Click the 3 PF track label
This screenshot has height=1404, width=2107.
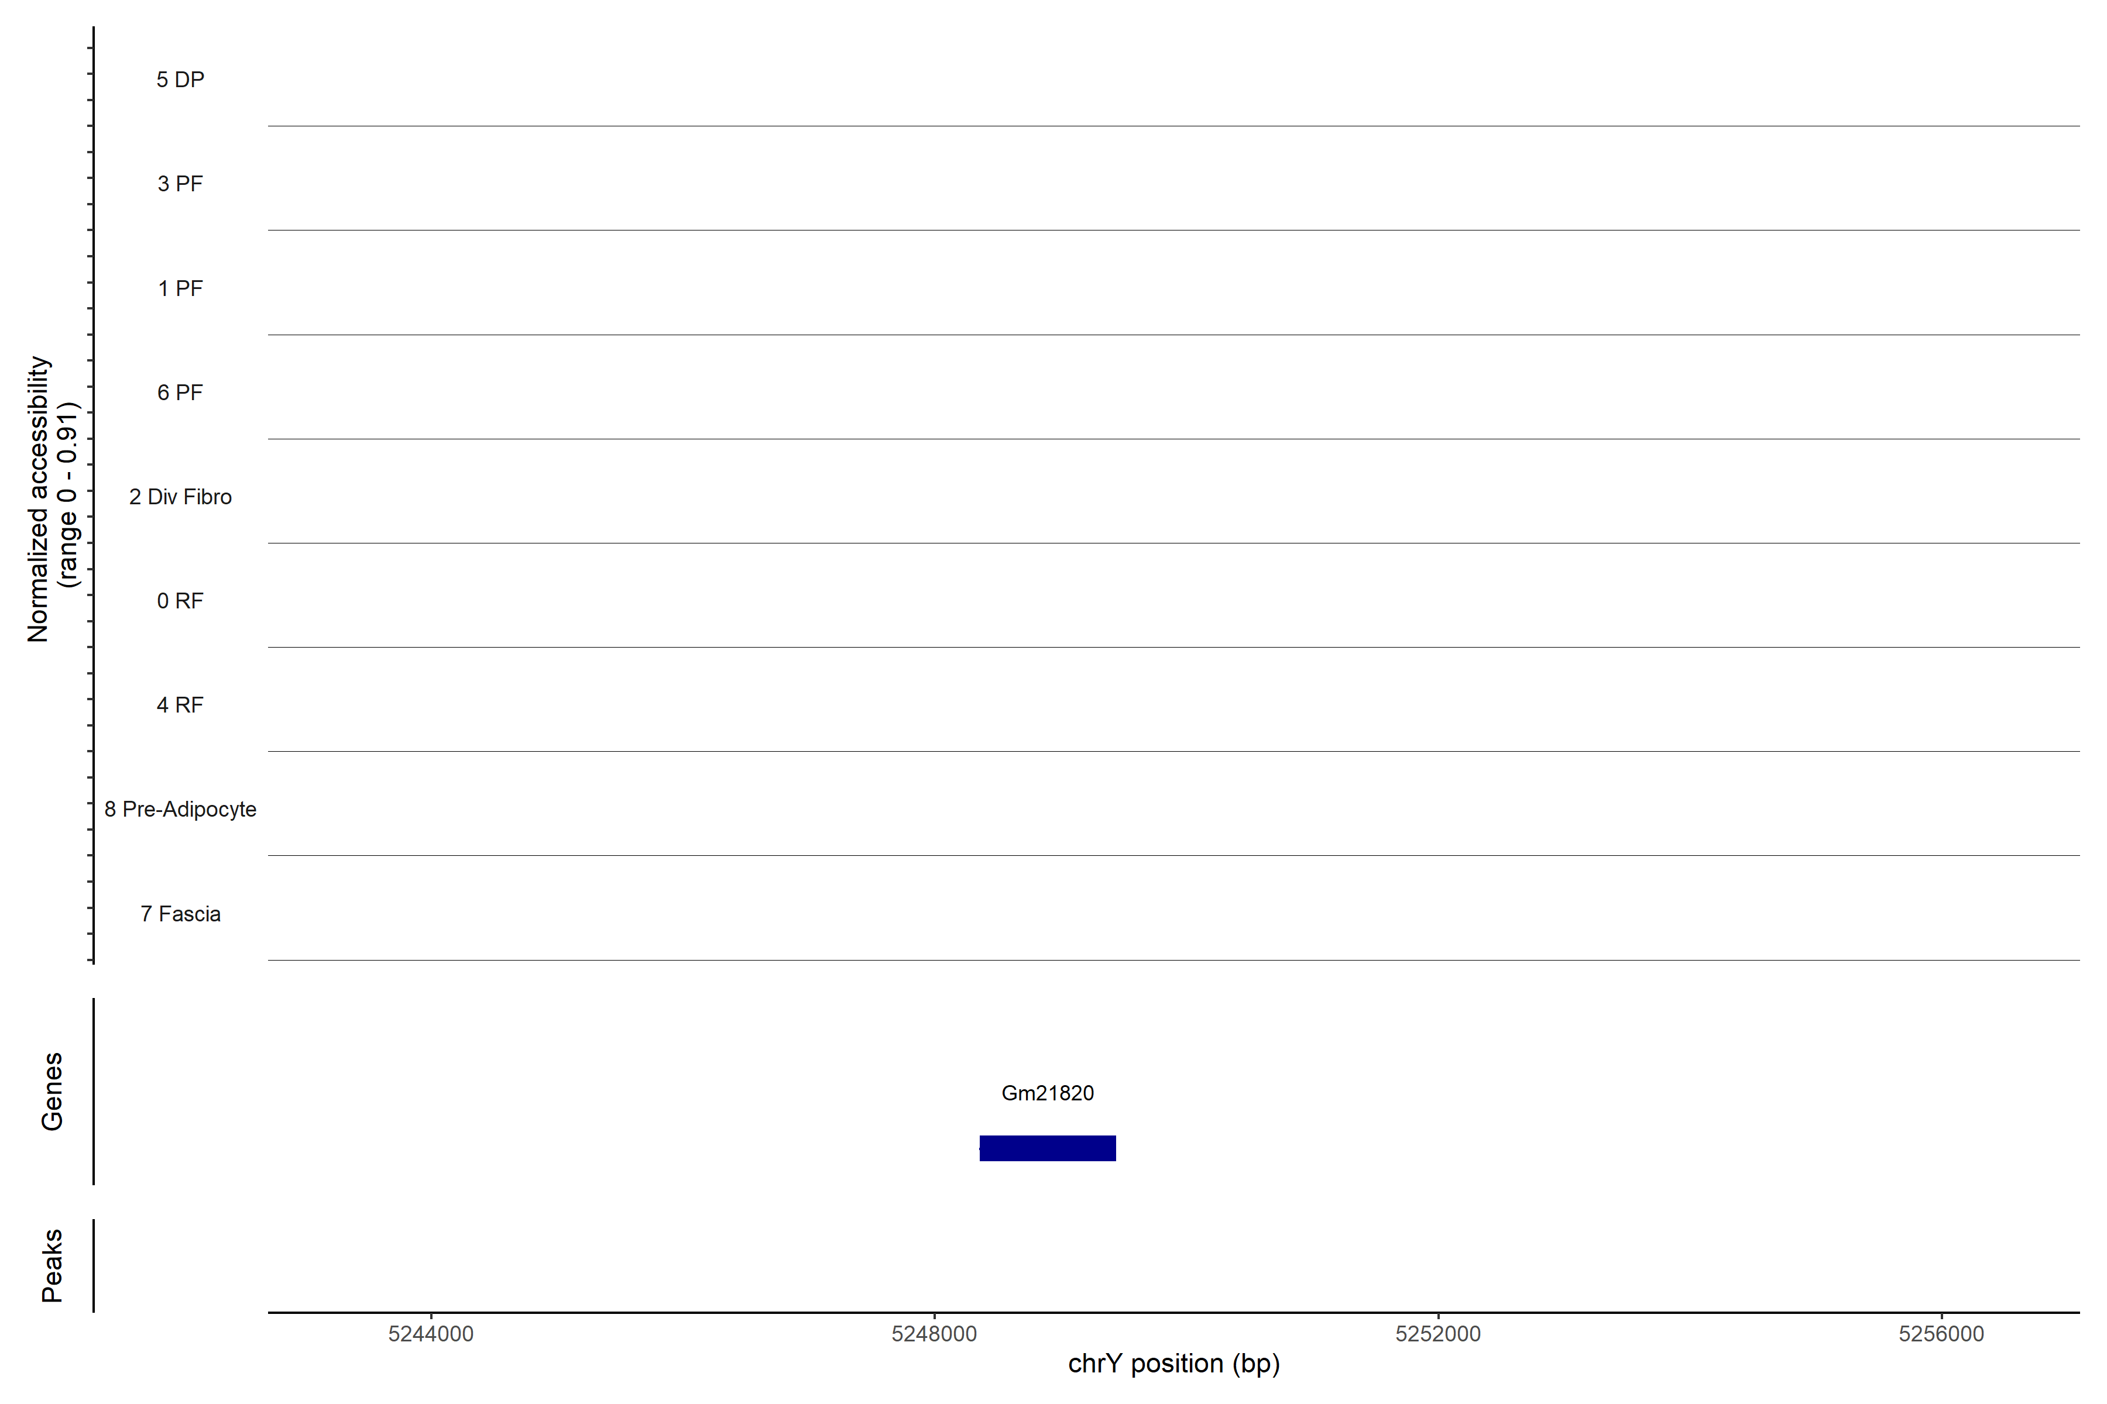(180, 184)
